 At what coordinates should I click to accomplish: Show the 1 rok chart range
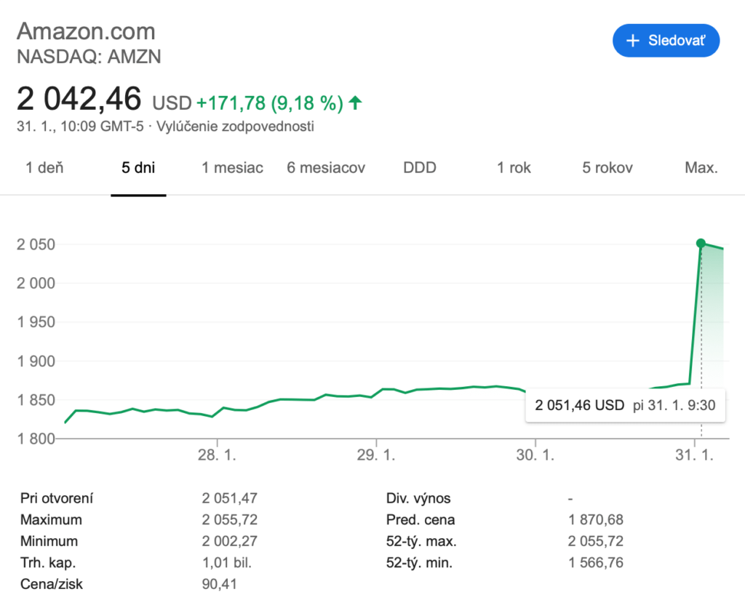(x=514, y=168)
